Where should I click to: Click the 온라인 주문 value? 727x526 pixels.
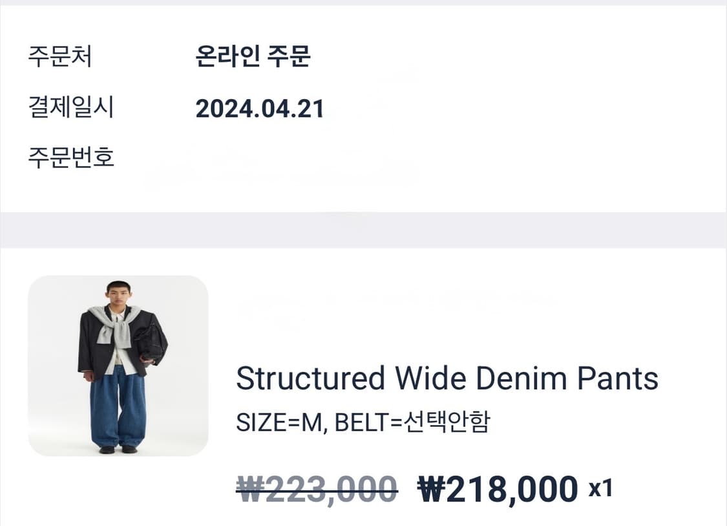coord(253,57)
